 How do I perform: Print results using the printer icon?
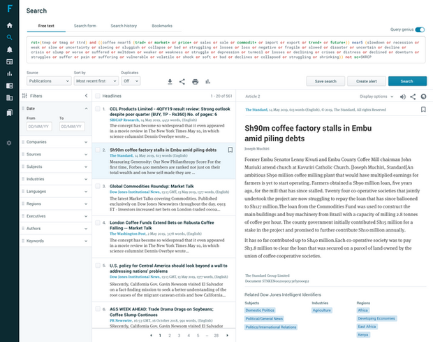pos(195,81)
